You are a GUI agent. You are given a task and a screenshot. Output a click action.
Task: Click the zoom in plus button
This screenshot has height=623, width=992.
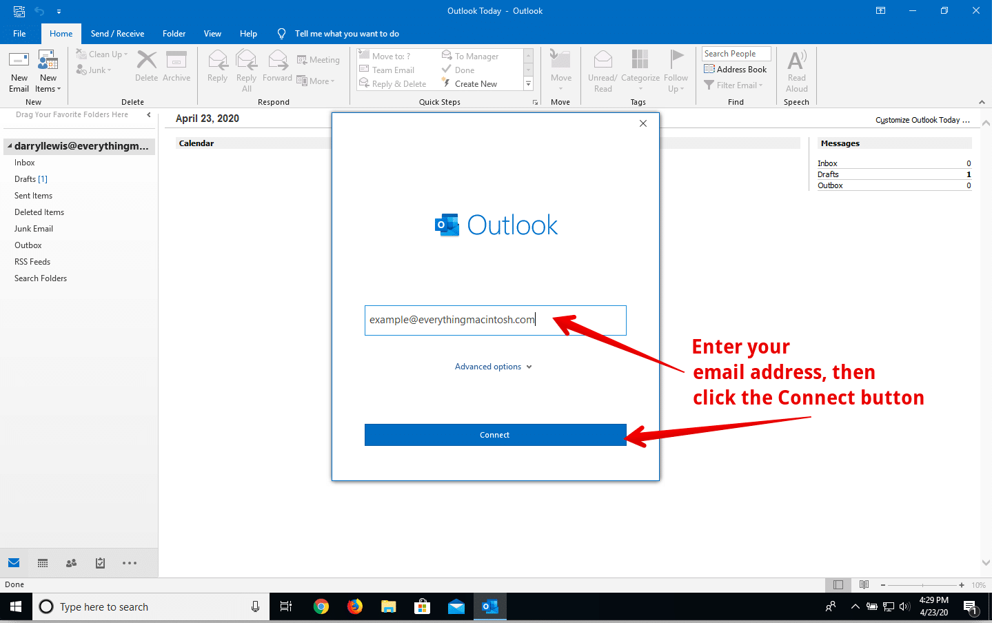tap(962, 585)
